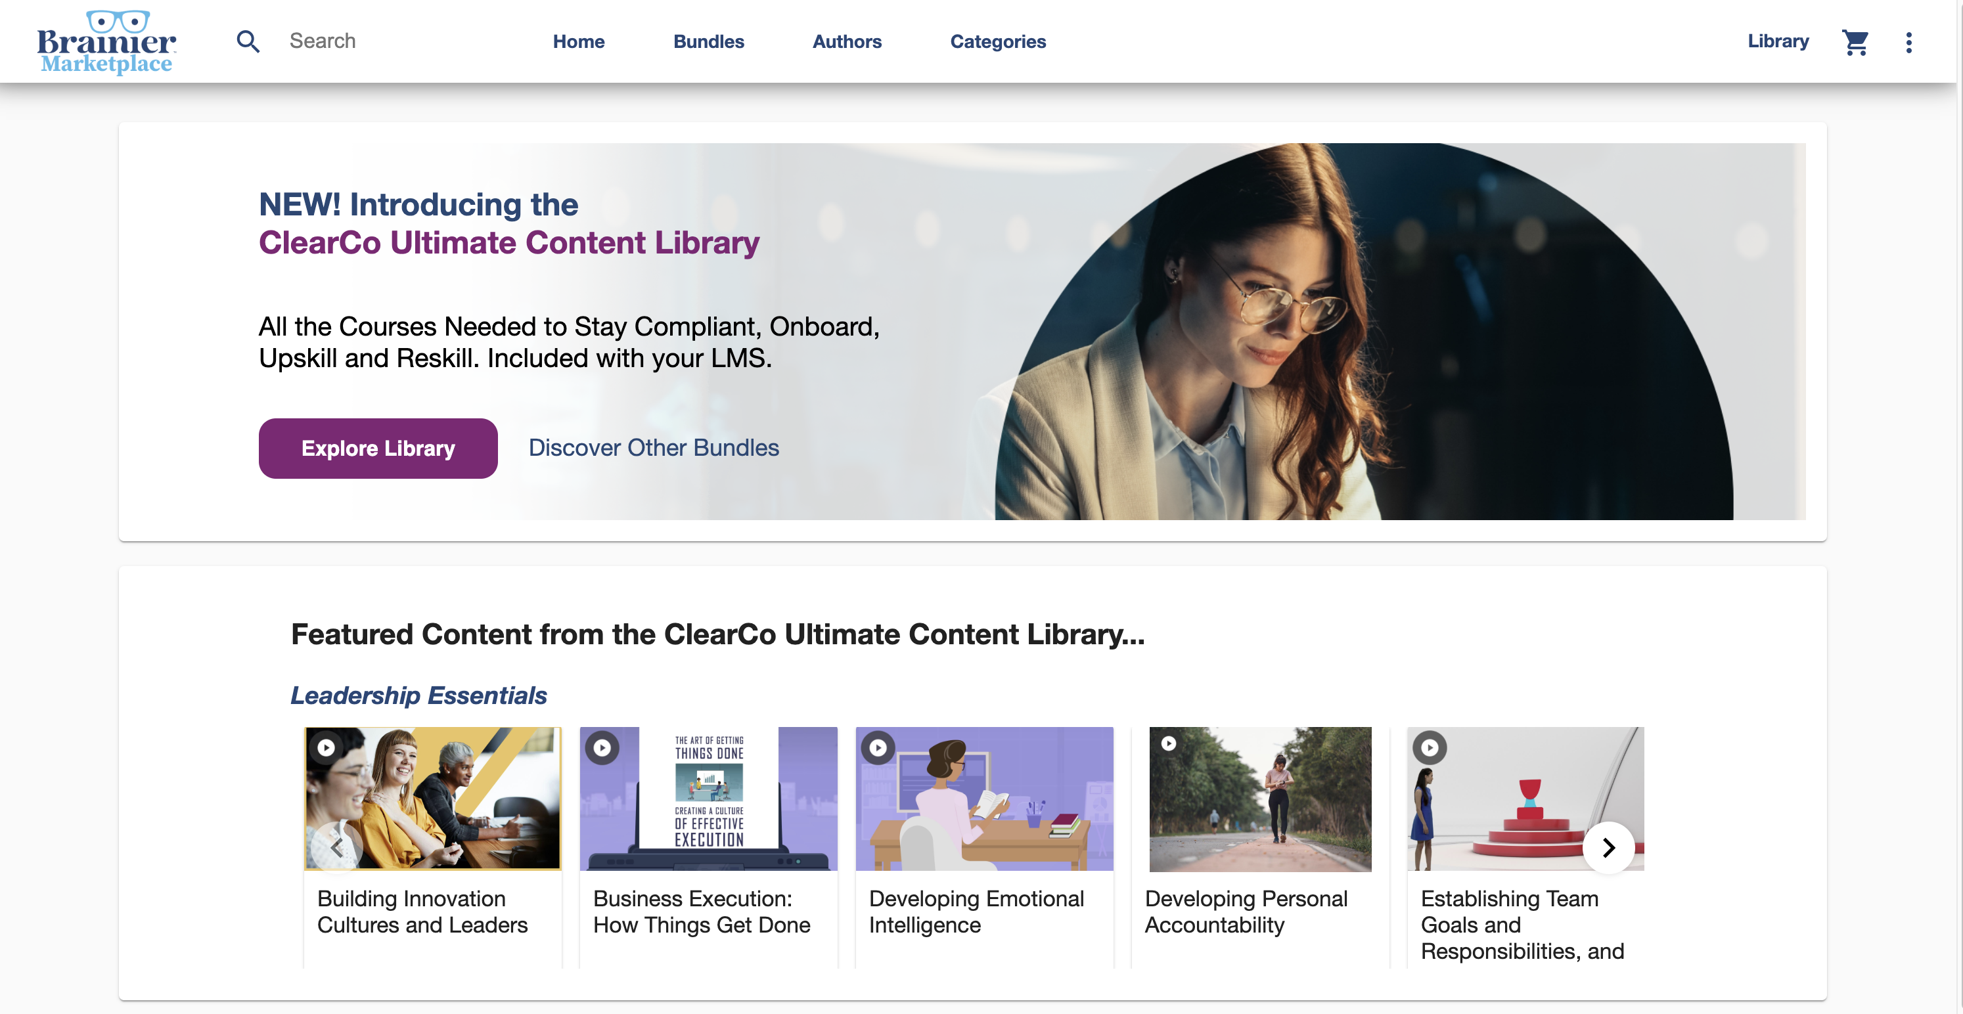Click play icon on Establishing Team Goals card
This screenshot has width=1963, height=1014.
(x=1430, y=747)
